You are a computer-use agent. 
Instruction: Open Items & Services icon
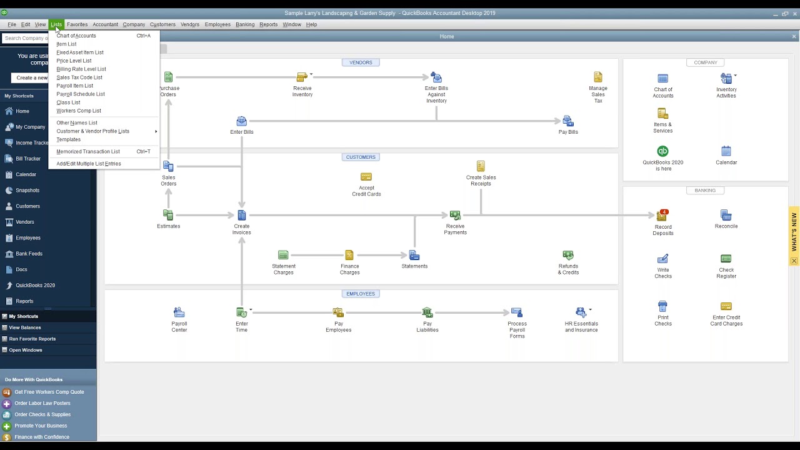662,114
